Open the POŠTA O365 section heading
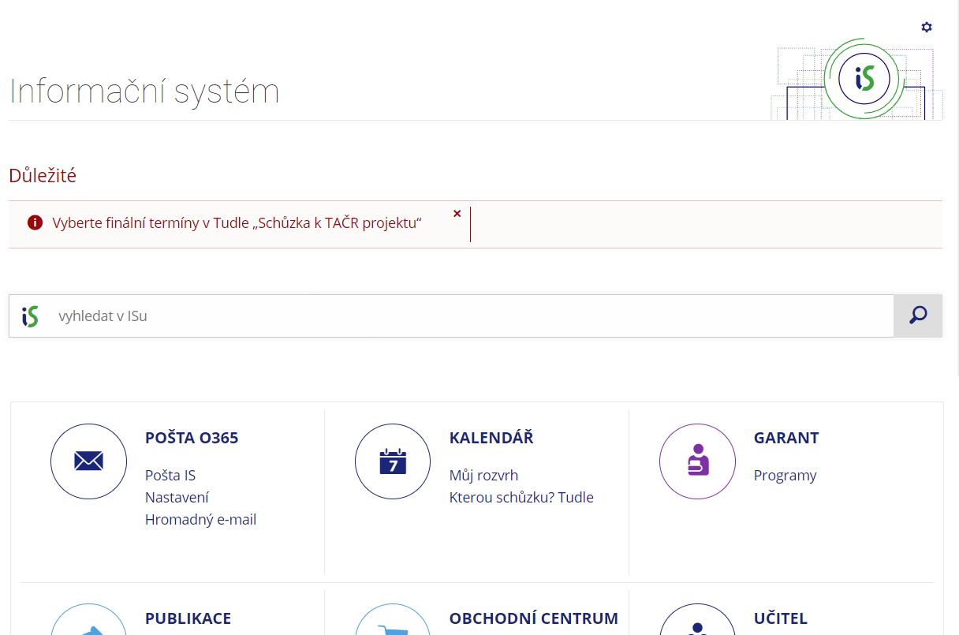Image resolution: width=959 pixels, height=635 pixels. [192, 438]
